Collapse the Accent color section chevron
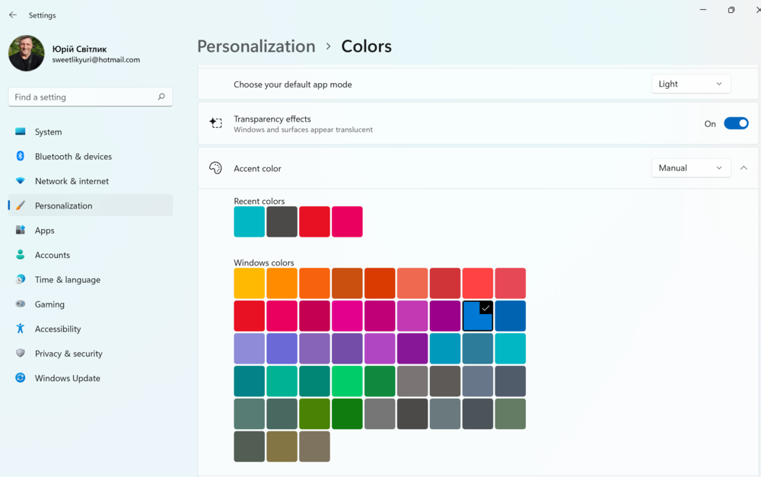The height and width of the screenshot is (477, 761). (x=743, y=168)
